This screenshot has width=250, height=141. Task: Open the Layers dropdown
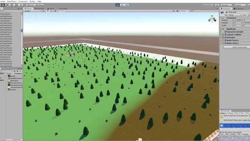click(240, 5)
